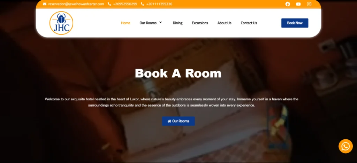Click the blue Our Rooms hero button
Image resolution: width=357 pixels, height=163 pixels.
pos(178,121)
